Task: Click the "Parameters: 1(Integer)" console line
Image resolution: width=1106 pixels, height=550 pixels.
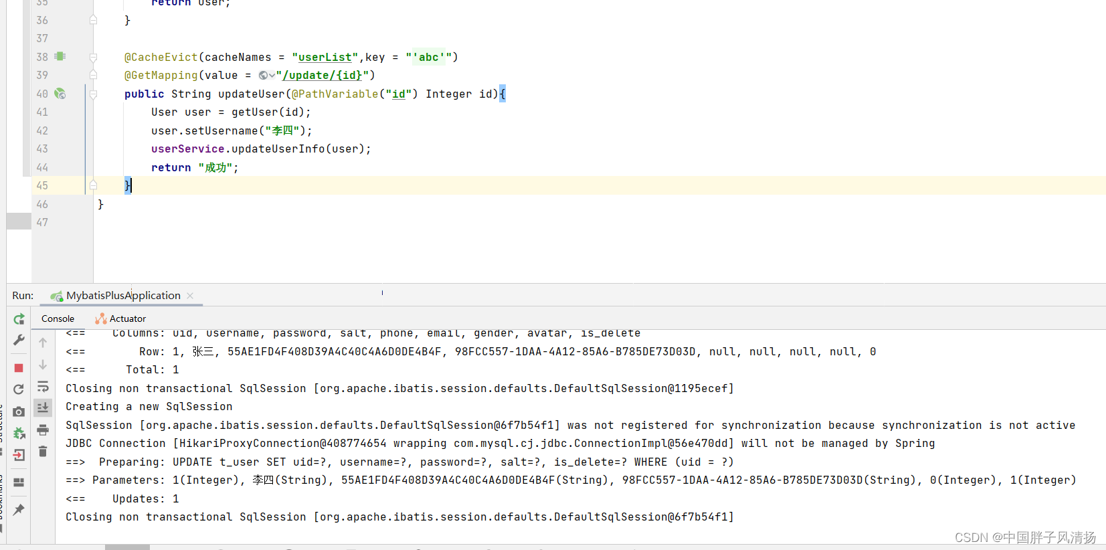Action: point(571,480)
